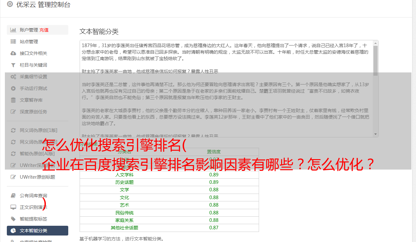
Task: Open the UWriter原创标题 menu item
Action: coord(37,177)
